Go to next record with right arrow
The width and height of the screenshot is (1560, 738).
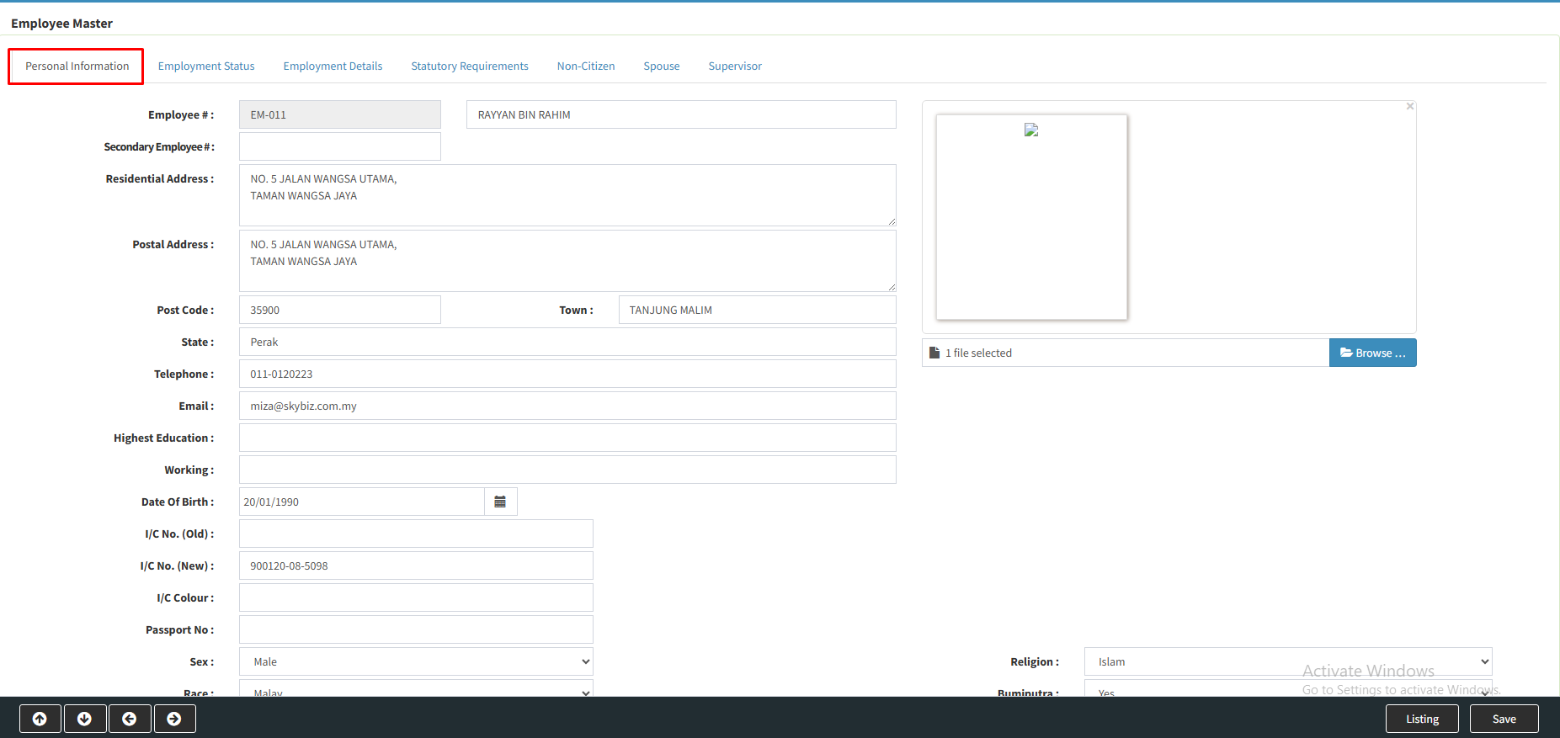point(173,719)
